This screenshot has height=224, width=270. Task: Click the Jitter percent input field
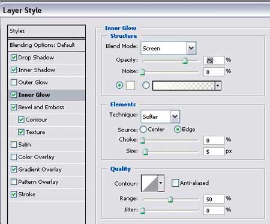click(x=214, y=211)
